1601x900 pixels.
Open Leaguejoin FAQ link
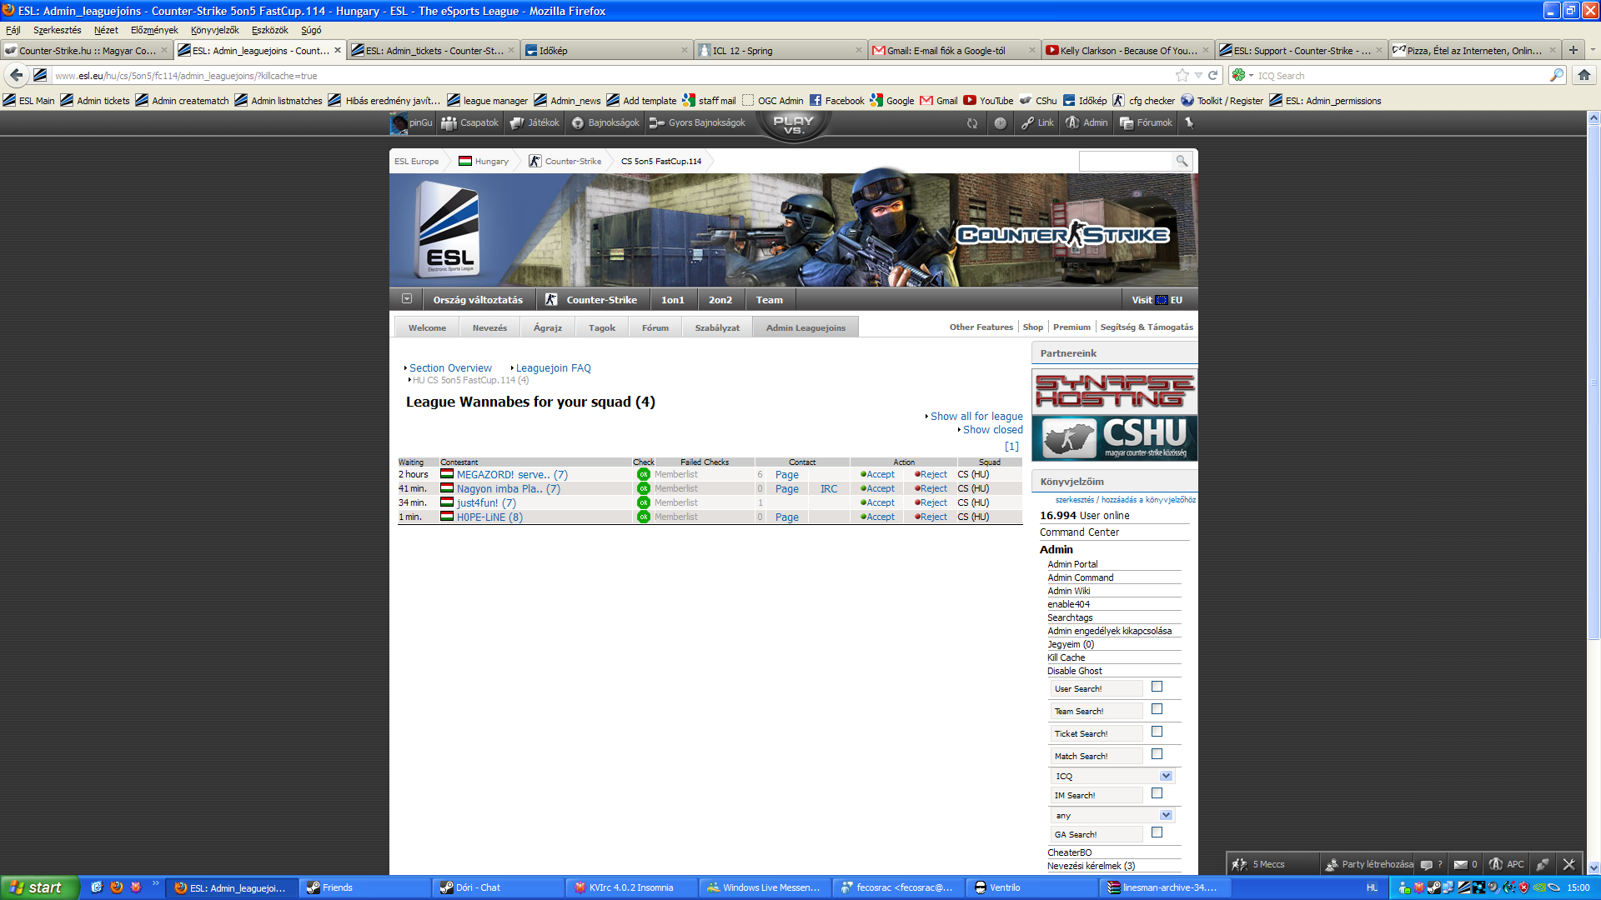[x=553, y=367]
